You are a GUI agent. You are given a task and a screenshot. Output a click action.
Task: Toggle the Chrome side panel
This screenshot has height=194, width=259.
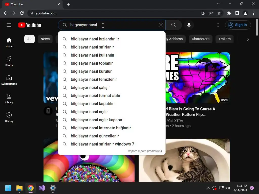point(237,13)
